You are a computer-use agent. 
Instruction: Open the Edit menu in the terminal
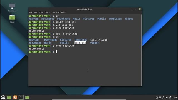click(36, 12)
